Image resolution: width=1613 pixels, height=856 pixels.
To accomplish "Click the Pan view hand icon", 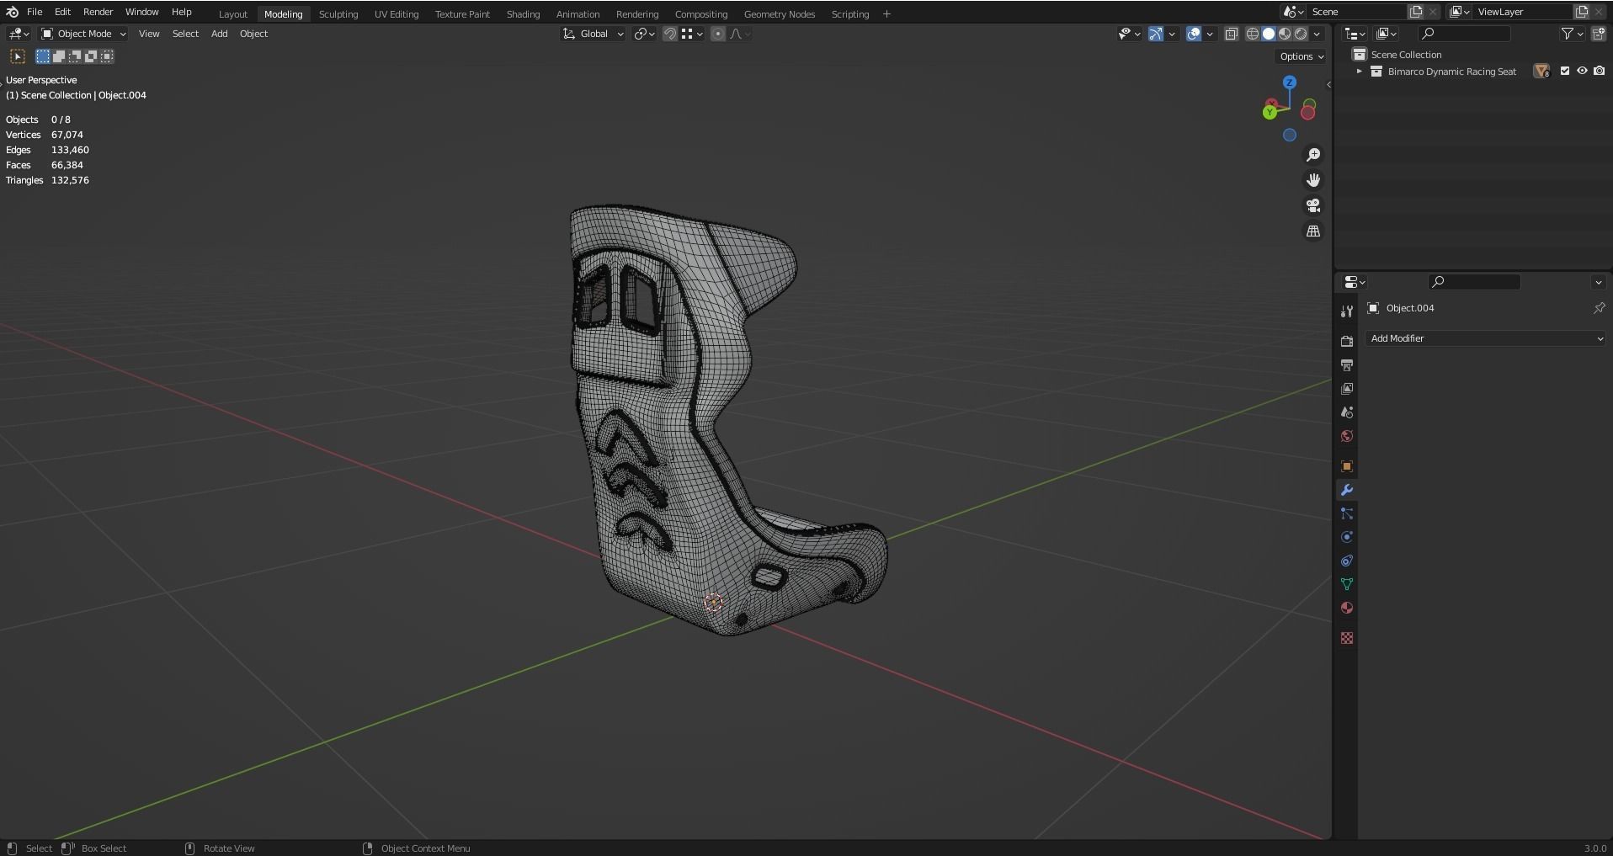I will click(1312, 180).
